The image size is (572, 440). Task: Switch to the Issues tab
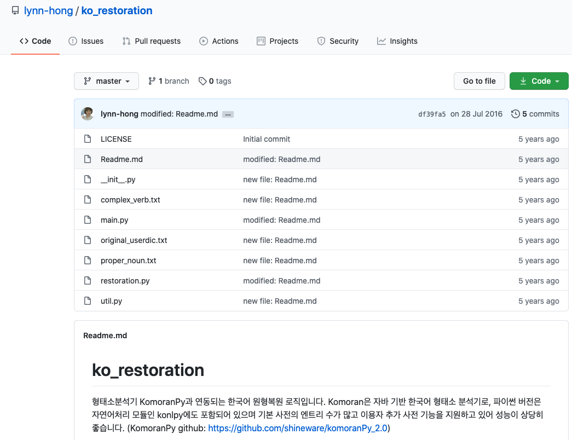(x=86, y=41)
